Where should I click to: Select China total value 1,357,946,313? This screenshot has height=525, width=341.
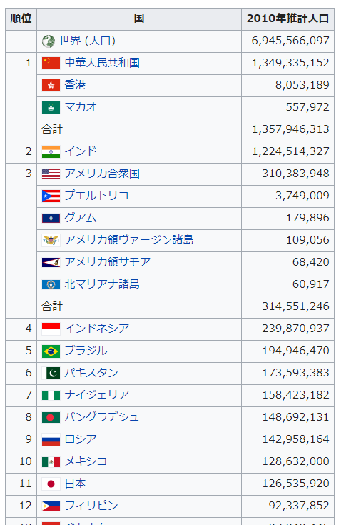pyautogui.click(x=290, y=129)
